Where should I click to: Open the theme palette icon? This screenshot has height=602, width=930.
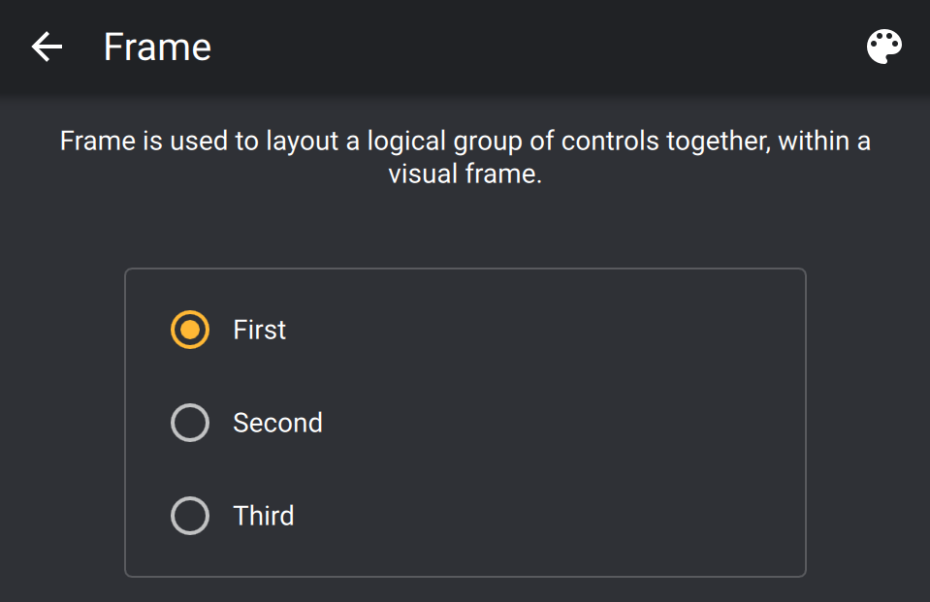[x=883, y=47]
